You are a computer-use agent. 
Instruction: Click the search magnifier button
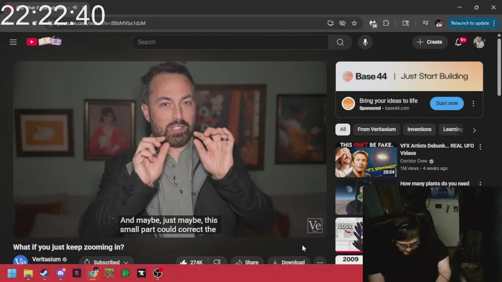[x=340, y=42]
